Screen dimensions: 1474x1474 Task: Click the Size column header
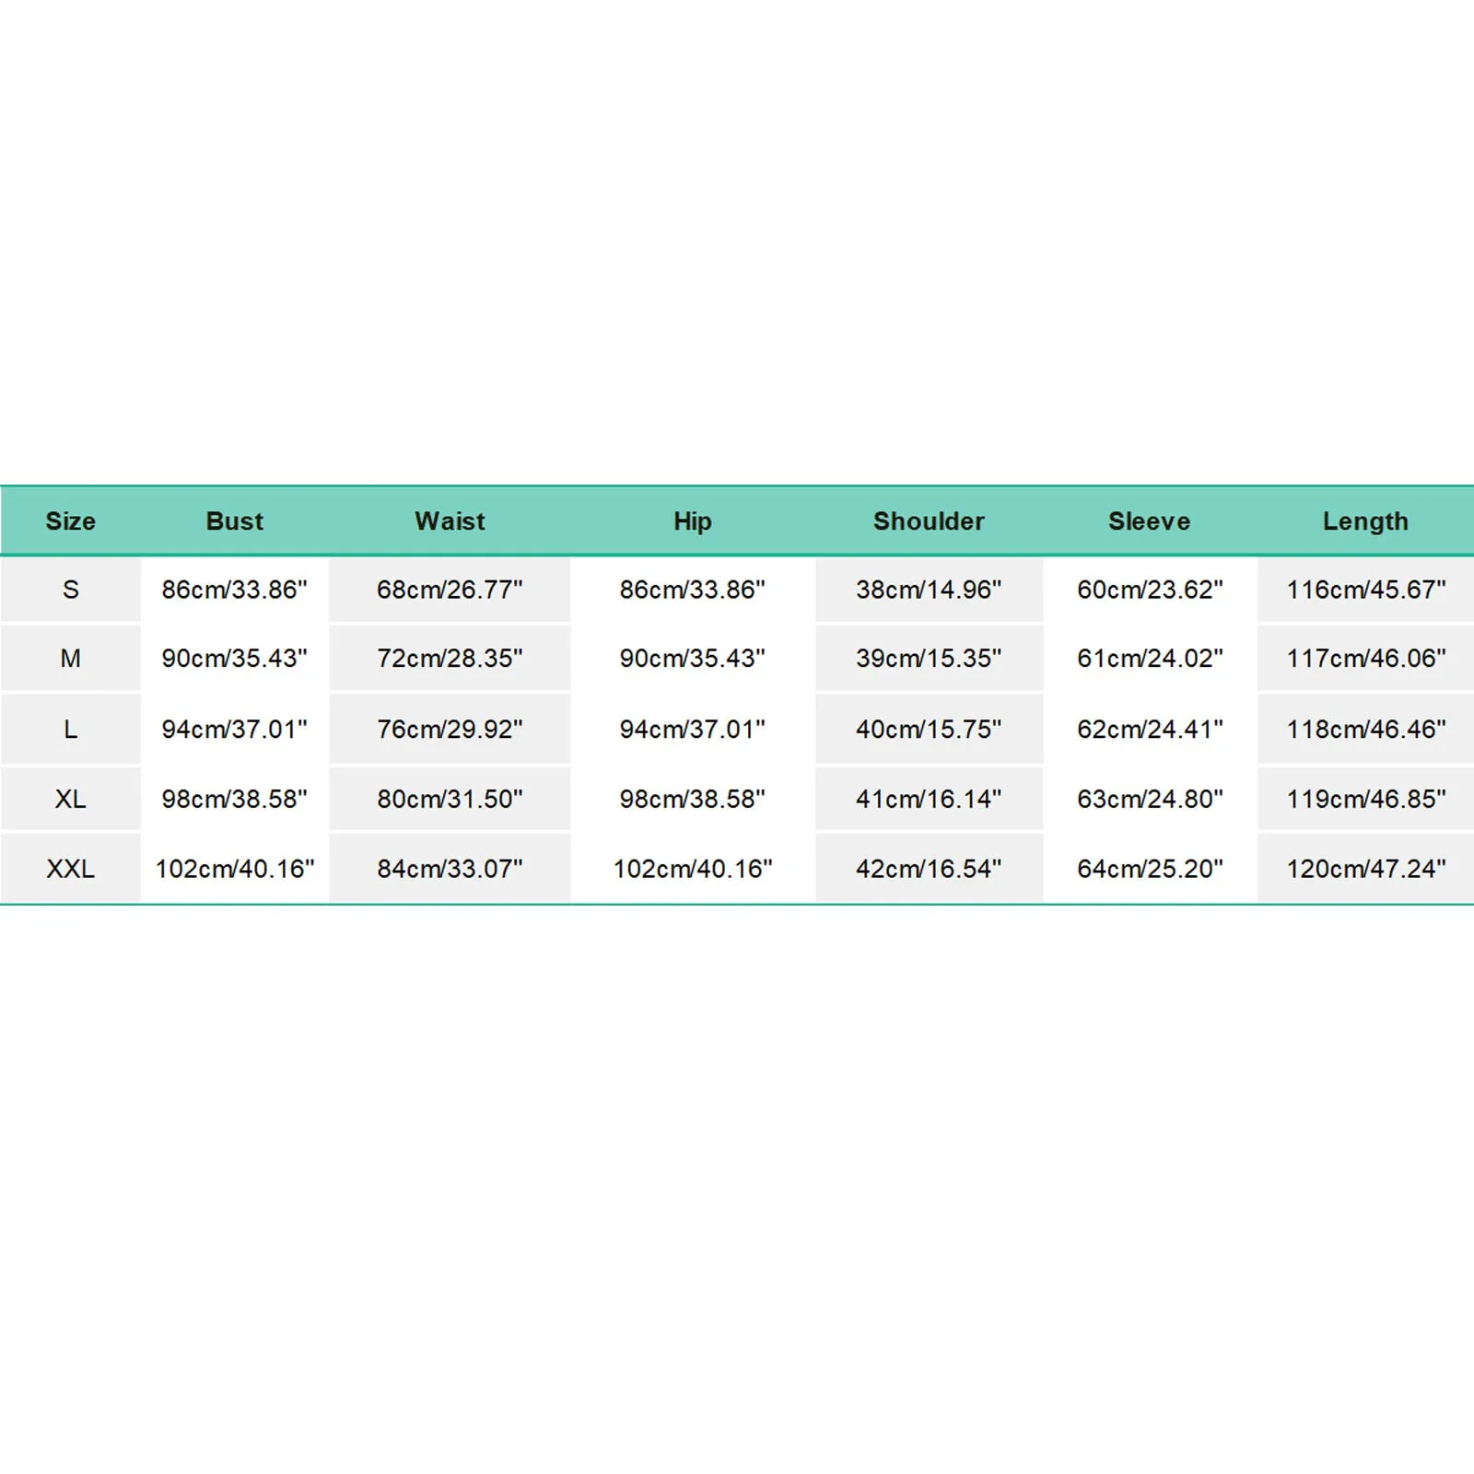click(70, 521)
